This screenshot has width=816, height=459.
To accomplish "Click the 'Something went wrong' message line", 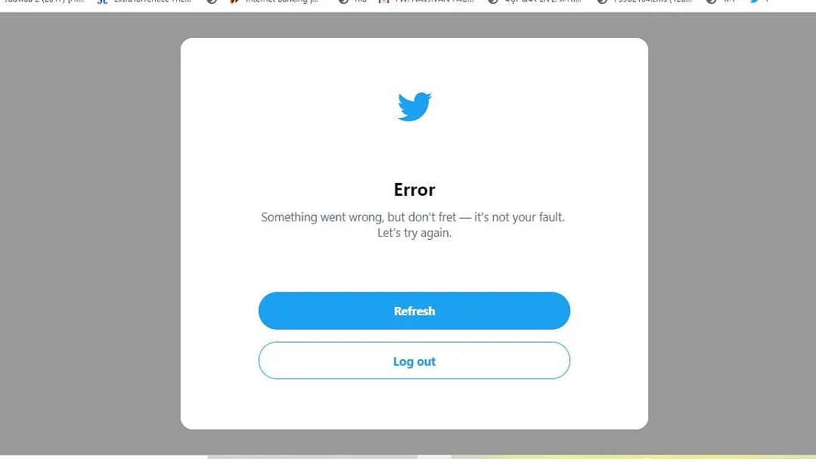I will coord(413,217).
